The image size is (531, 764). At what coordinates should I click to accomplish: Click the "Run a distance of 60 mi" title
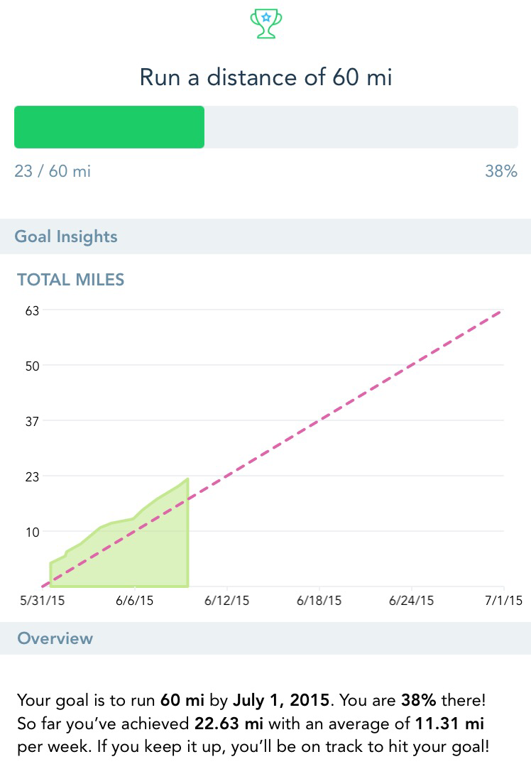coord(265,77)
